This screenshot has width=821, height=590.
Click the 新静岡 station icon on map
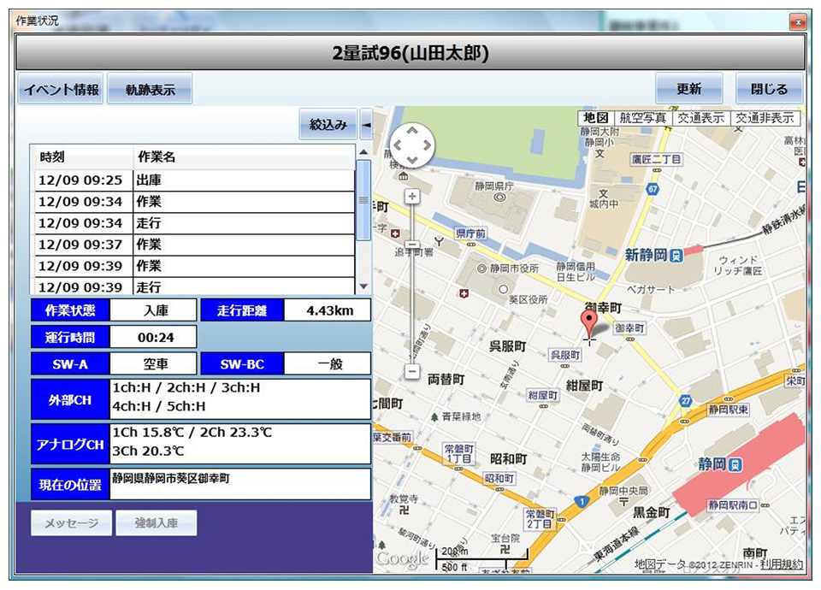(676, 255)
